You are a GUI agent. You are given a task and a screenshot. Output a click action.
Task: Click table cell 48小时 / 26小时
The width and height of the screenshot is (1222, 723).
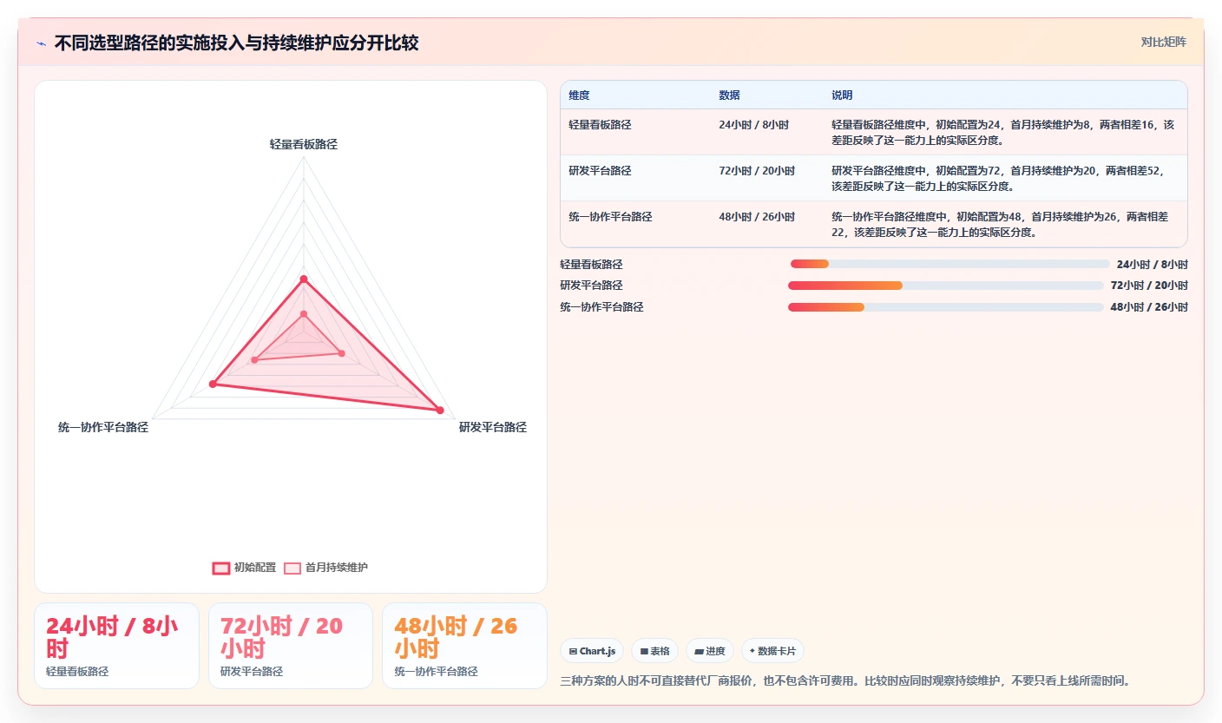click(x=757, y=217)
